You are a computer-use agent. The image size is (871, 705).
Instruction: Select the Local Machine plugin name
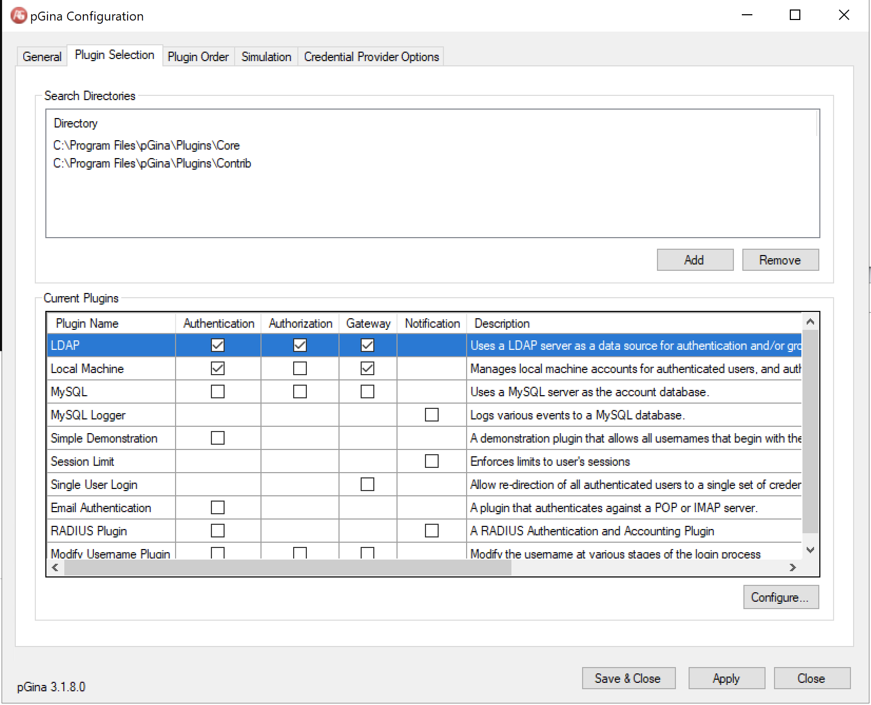(x=111, y=368)
